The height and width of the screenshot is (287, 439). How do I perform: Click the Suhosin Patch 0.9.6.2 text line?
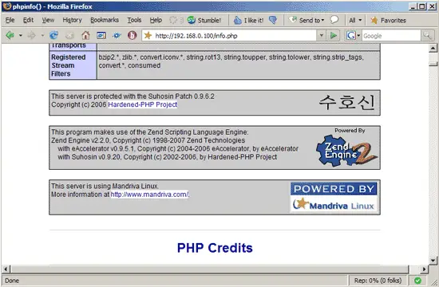pyautogui.click(x=132, y=96)
